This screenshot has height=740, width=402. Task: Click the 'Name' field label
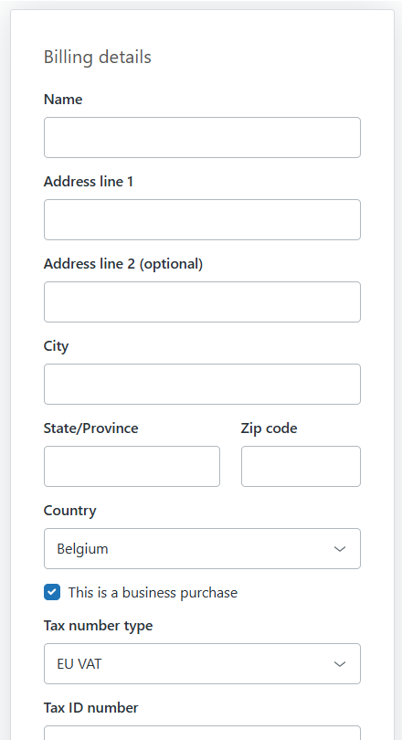coord(63,99)
